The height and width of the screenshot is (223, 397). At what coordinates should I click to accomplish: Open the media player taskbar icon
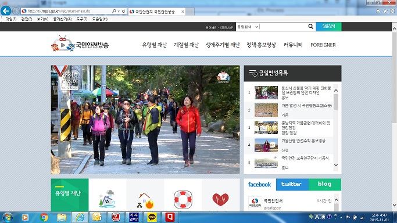point(25,217)
